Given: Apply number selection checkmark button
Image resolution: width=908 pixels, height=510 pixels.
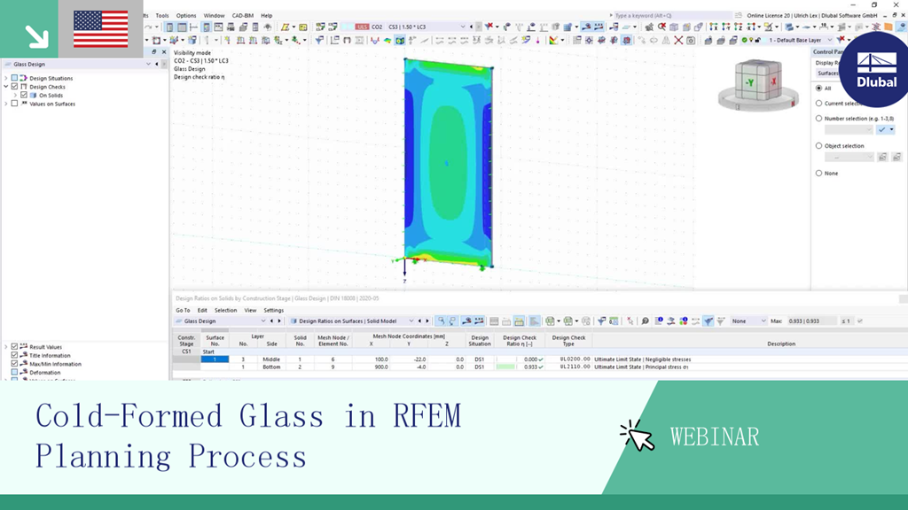Looking at the screenshot, I should tap(882, 129).
